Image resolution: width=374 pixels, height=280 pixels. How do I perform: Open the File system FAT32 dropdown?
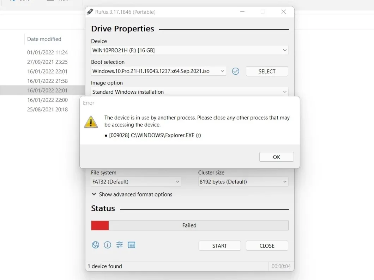coord(136,182)
